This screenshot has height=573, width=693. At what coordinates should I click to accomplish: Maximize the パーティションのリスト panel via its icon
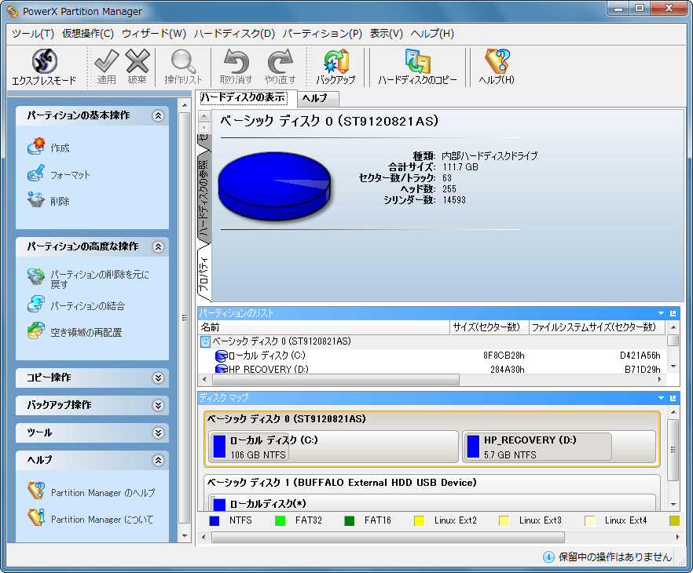pyautogui.click(x=673, y=313)
